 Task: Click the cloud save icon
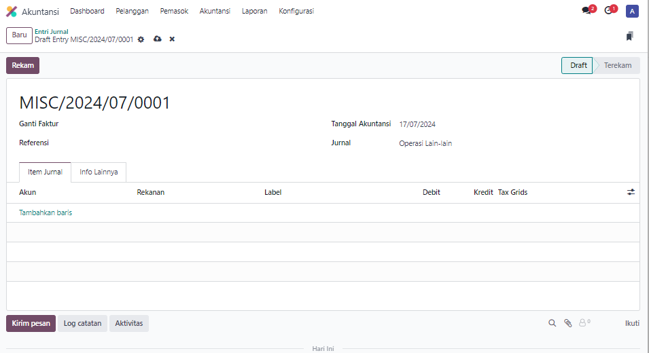coord(158,39)
